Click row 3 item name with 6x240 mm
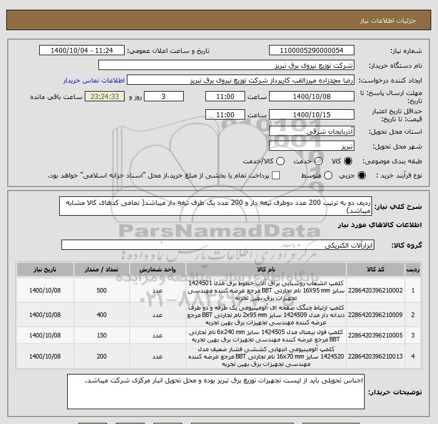Image resolution: width=438 pixels, height=424 pixels. 266,335
